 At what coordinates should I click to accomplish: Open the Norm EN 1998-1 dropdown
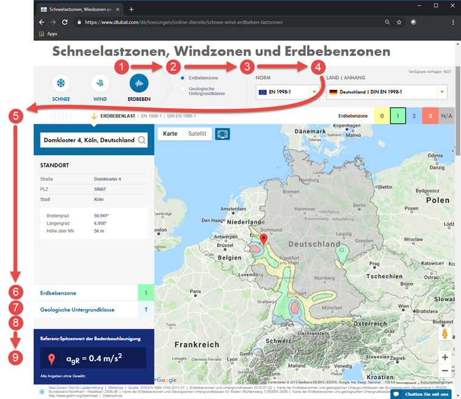pyautogui.click(x=288, y=92)
